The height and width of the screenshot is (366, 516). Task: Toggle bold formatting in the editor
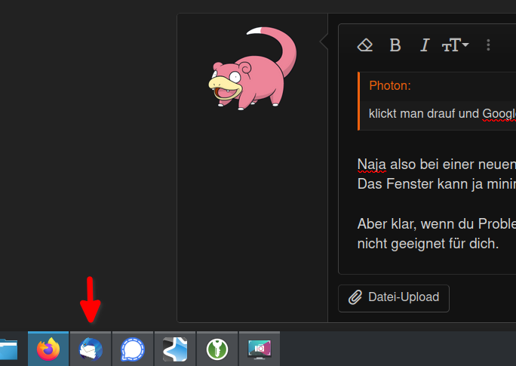(x=395, y=45)
